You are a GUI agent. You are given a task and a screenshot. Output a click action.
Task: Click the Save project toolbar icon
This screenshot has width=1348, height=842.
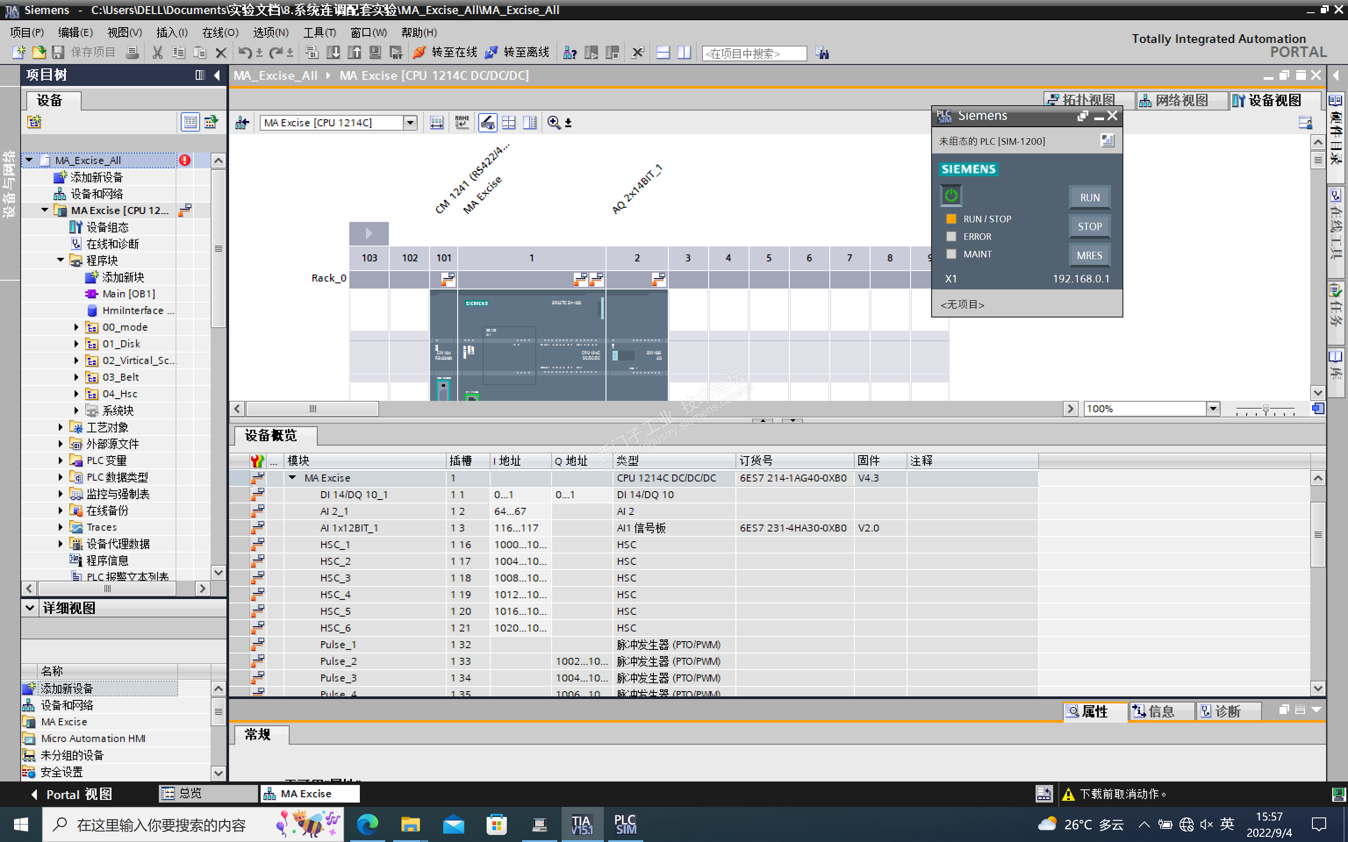58,52
